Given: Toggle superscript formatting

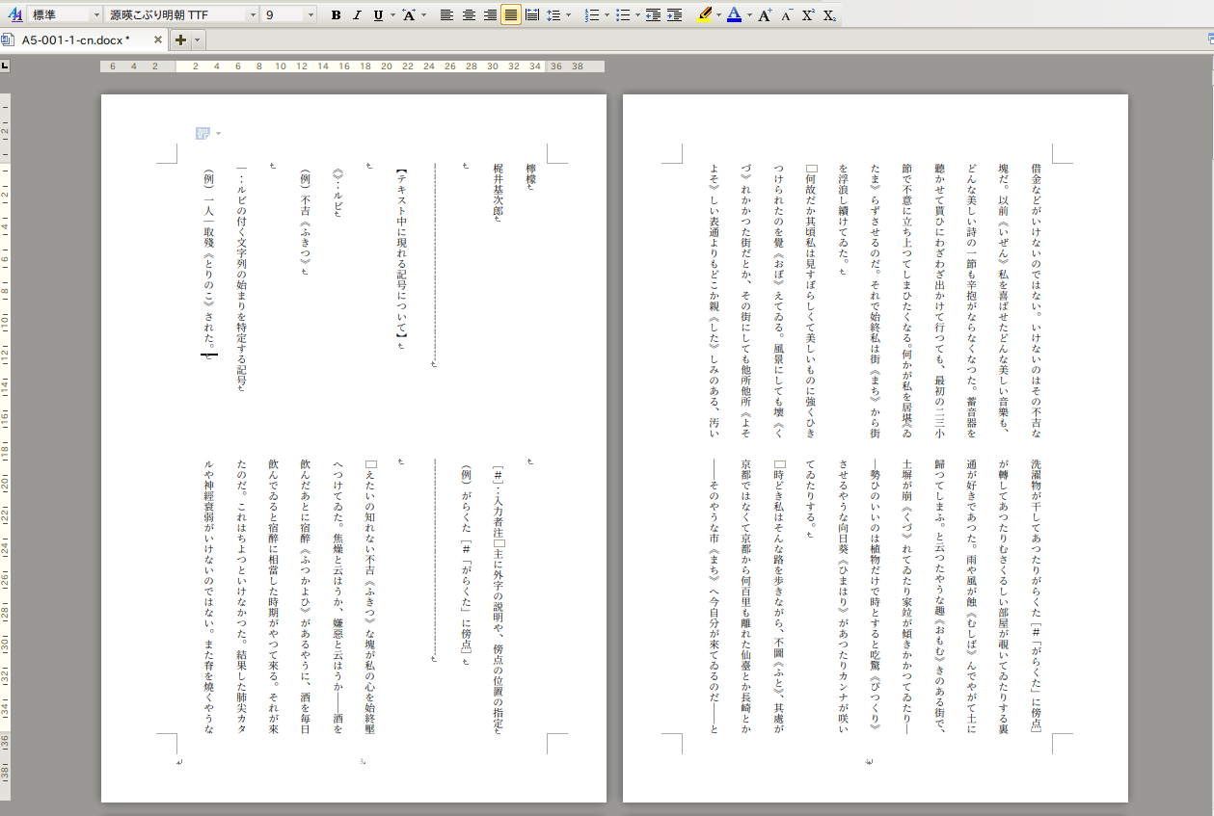Looking at the screenshot, I should click(808, 15).
